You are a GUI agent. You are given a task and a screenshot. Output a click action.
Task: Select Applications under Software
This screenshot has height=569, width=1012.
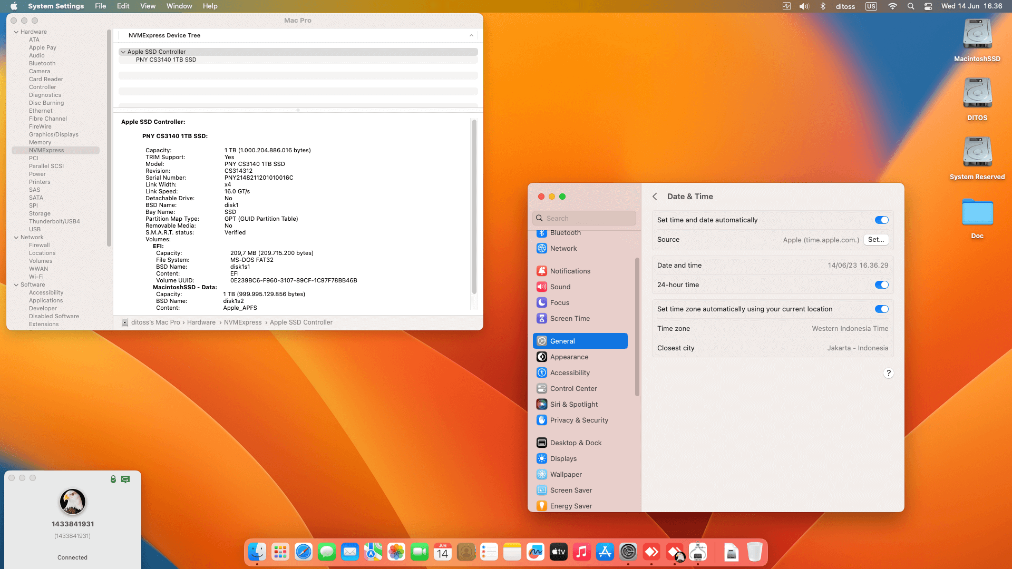46,301
